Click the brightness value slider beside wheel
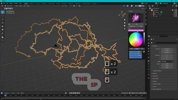Viewport: 178px width, 100px height. click(x=144, y=39)
